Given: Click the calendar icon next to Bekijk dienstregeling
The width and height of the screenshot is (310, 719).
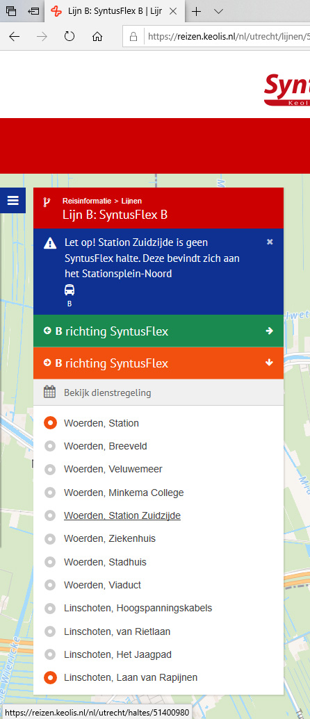Looking at the screenshot, I should [49, 392].
